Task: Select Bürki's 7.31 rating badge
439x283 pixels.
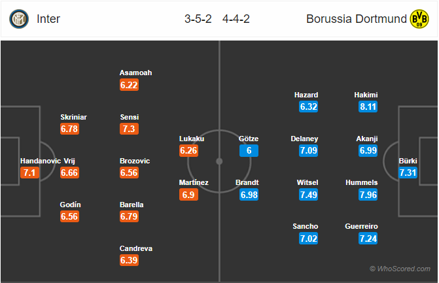Action: click(x=408, y=173)
